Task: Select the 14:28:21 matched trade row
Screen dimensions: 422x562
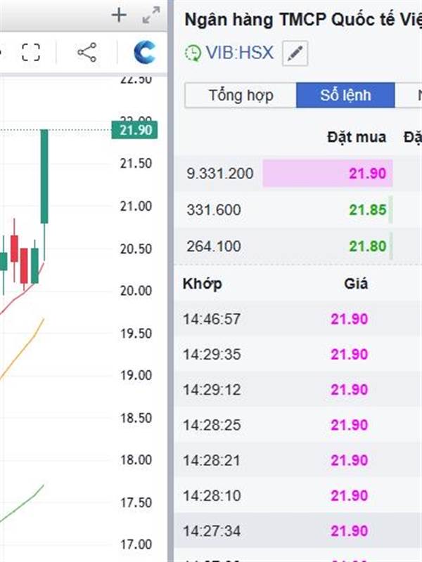Action: pos(298,460)
